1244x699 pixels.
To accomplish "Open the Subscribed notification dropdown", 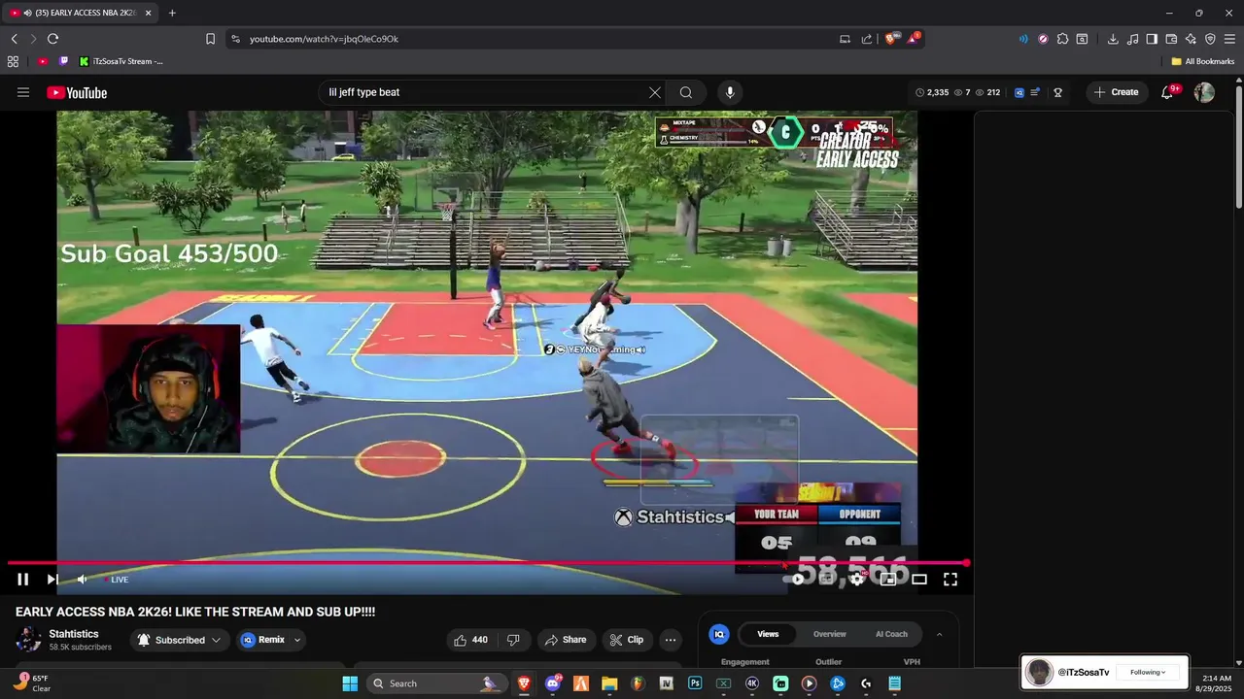I will 179,640.
